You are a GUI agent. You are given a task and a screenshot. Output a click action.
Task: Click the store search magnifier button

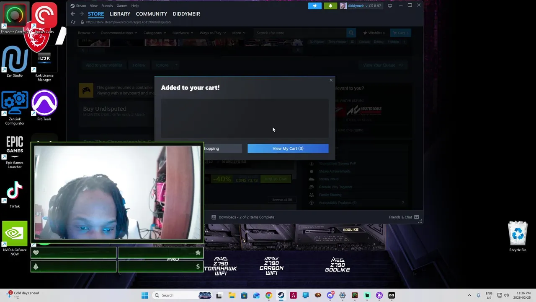click(x=351, y=33)
